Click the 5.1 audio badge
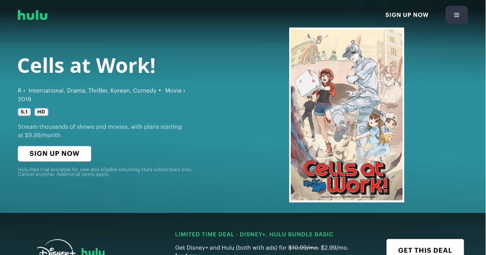Viewport: 486px width, 255px height. tap(24, 112)
